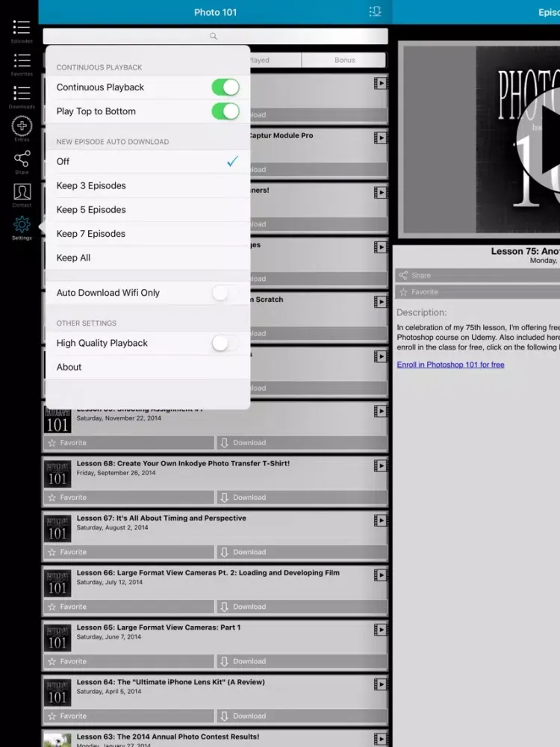Turn on High Quality Playback
560x747 pixels.
tap(225, 343)
